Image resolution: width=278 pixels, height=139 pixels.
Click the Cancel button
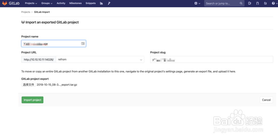tap(266, 100)
